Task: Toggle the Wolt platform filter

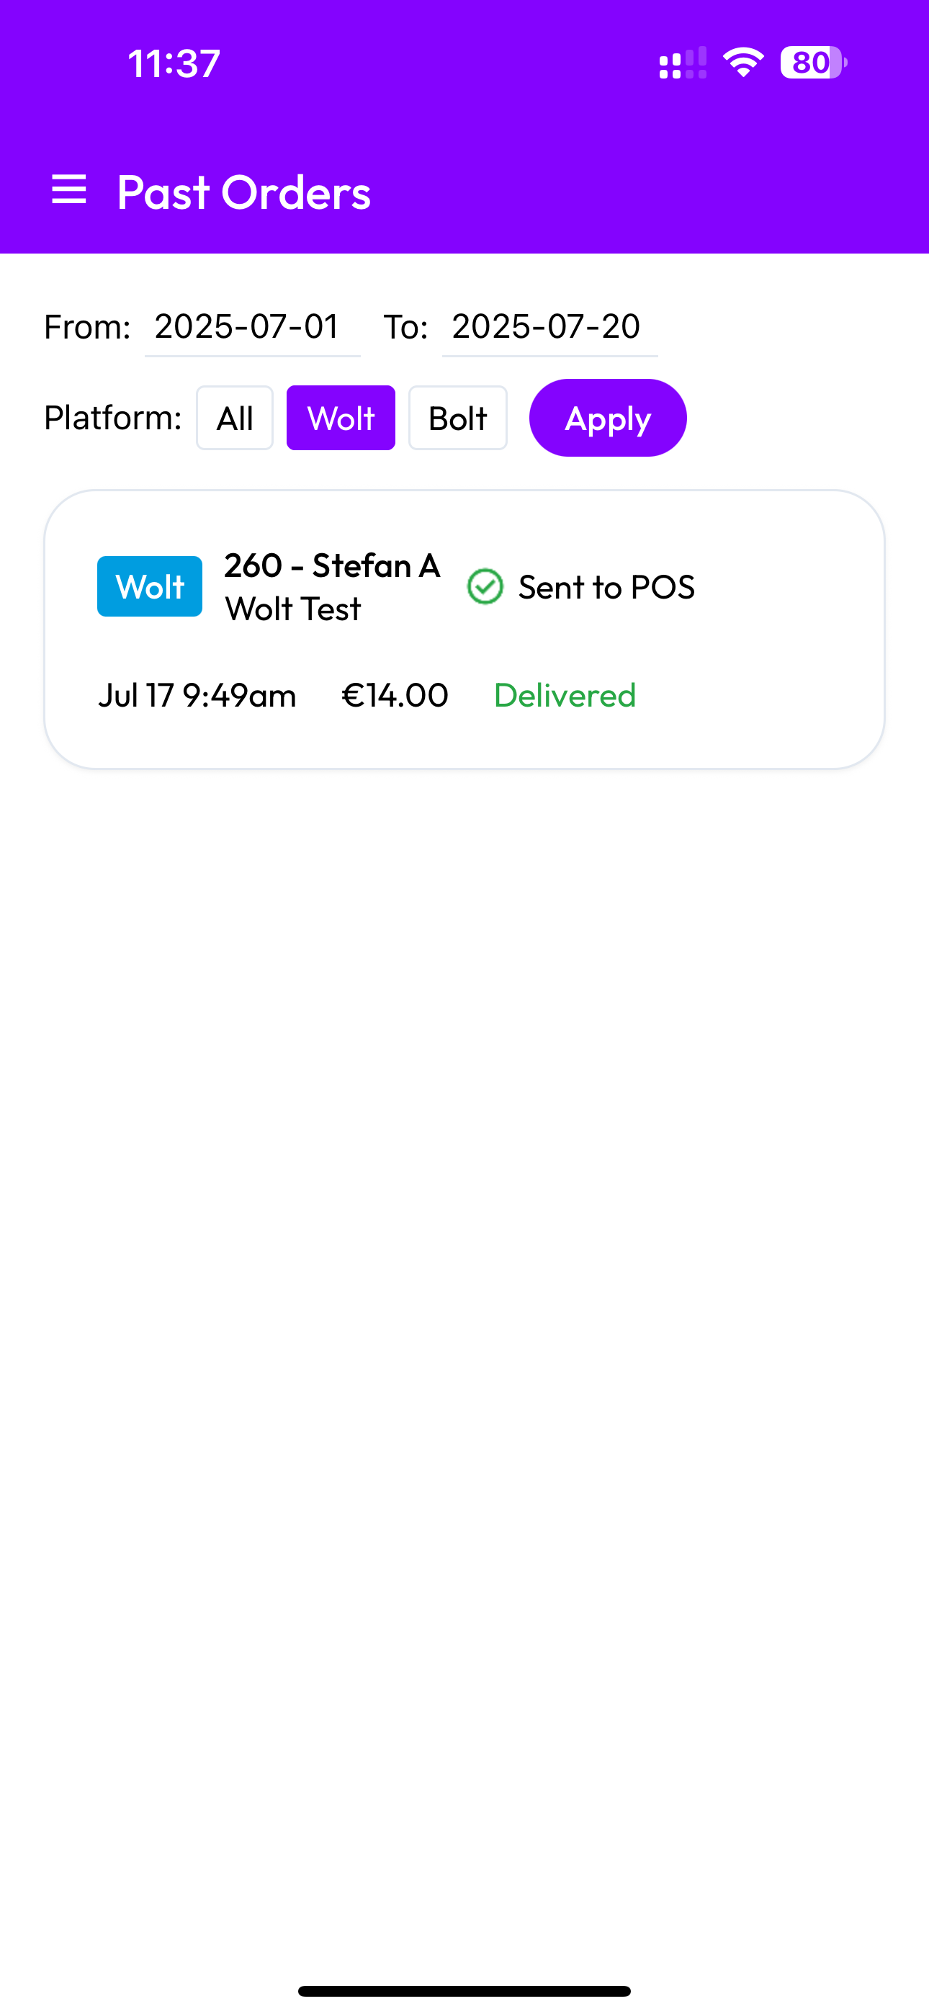Action: click(341, 419)
